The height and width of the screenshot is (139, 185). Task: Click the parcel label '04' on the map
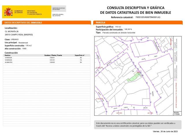(x=133, y=72)
